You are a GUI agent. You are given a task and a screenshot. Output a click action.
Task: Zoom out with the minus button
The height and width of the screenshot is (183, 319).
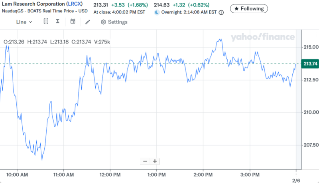(145, 161)
